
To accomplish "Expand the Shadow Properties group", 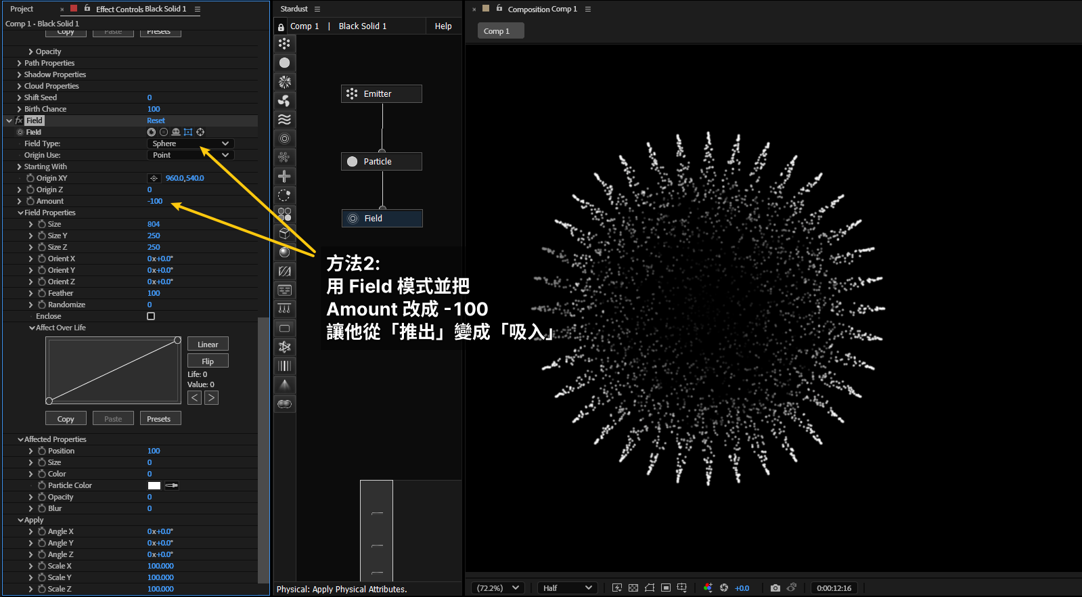I will (19, 74).
